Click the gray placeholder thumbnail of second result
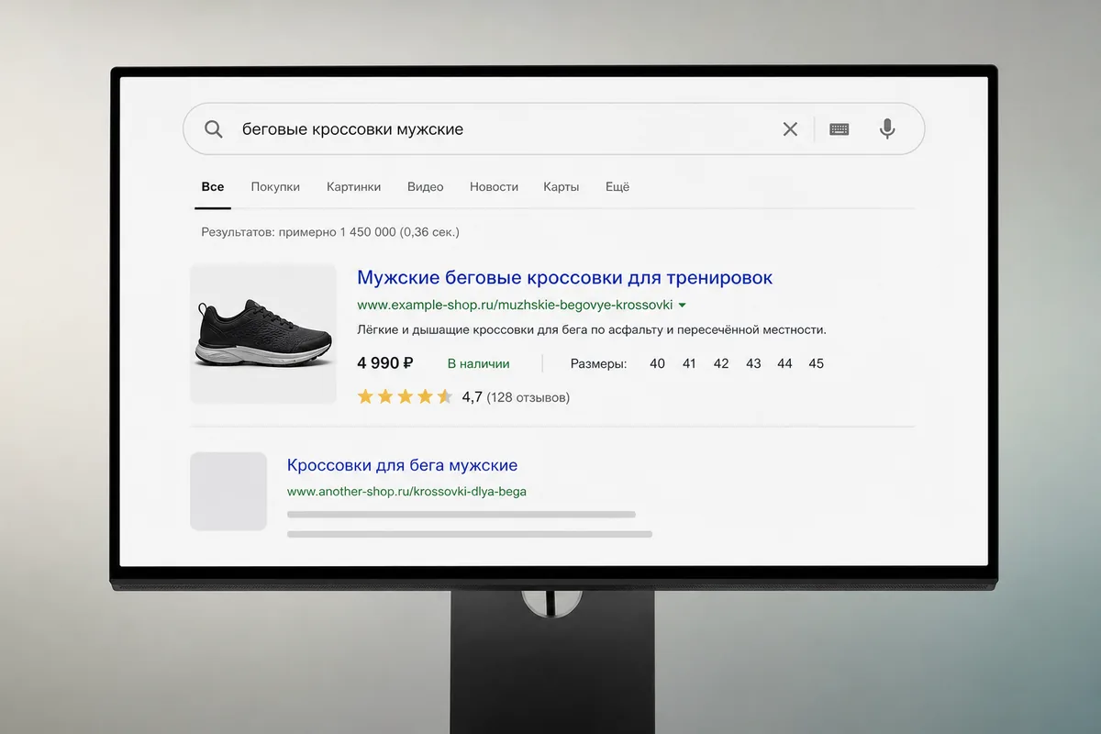 point(228,491)
